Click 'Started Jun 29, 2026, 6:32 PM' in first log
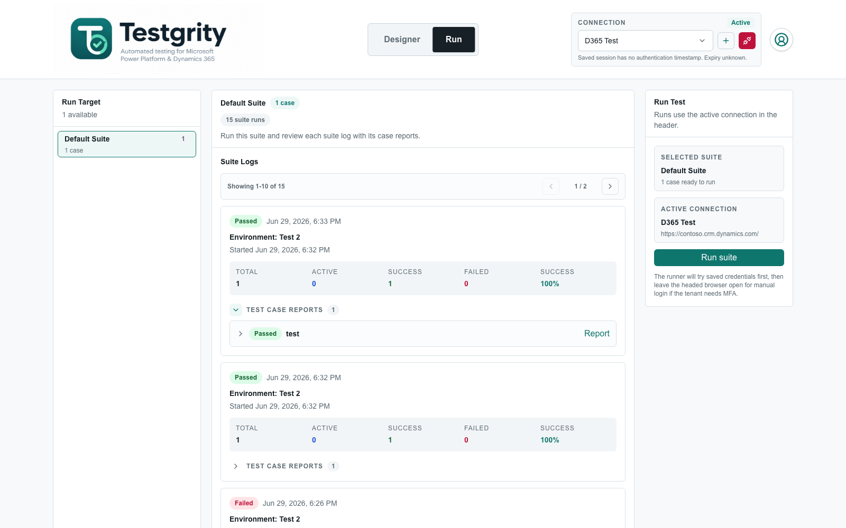Viewport: 846px width, 528px height. tap(280, 250)
